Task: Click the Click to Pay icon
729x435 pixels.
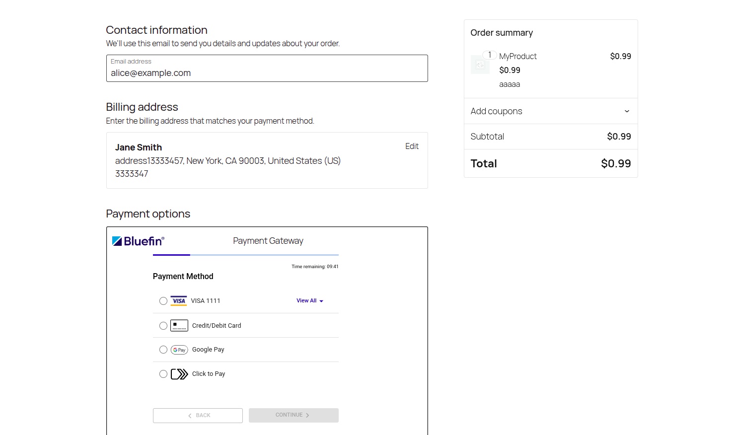Action: coord(179,373)
